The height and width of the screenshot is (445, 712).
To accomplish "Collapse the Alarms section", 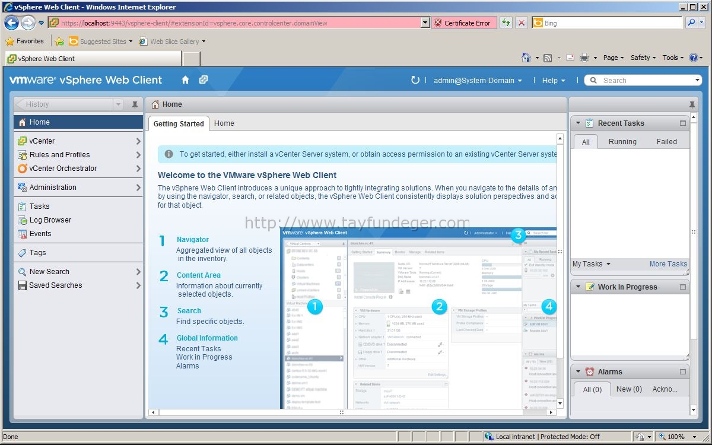I will click(578, 372).
